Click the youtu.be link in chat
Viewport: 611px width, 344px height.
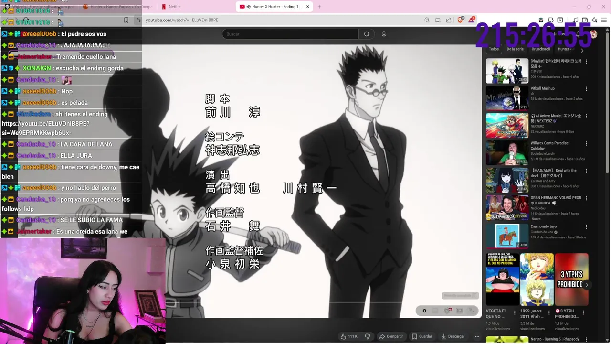[x=45, y=128]
